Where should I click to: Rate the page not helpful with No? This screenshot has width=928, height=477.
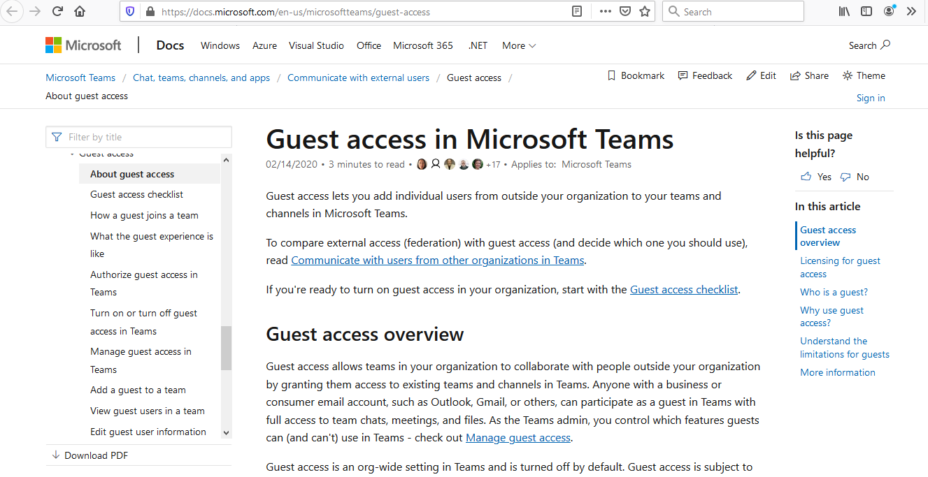855,177
